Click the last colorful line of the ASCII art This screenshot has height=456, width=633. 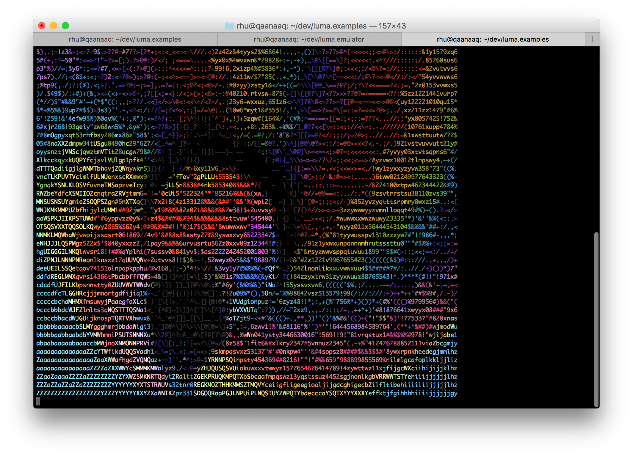[x=238, y=394]
